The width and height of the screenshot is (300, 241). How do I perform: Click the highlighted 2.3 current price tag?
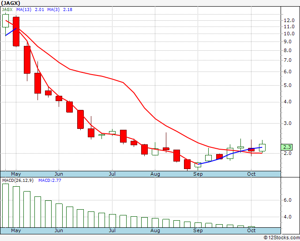(x=287, y=147)
